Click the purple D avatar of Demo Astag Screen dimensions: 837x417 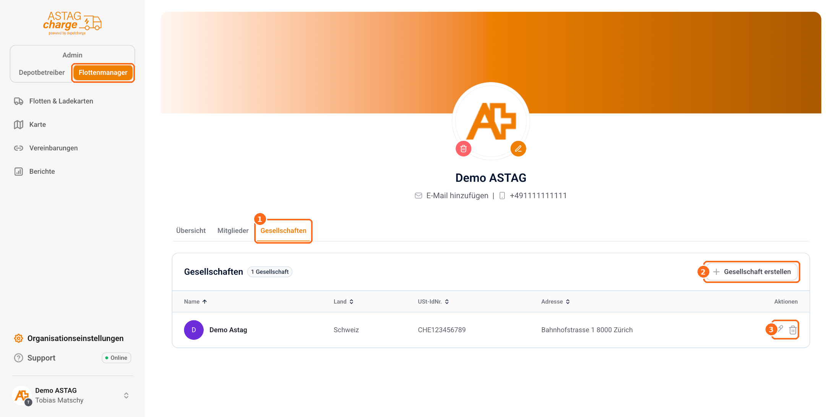pyautogui.click(x=194, y=330)
